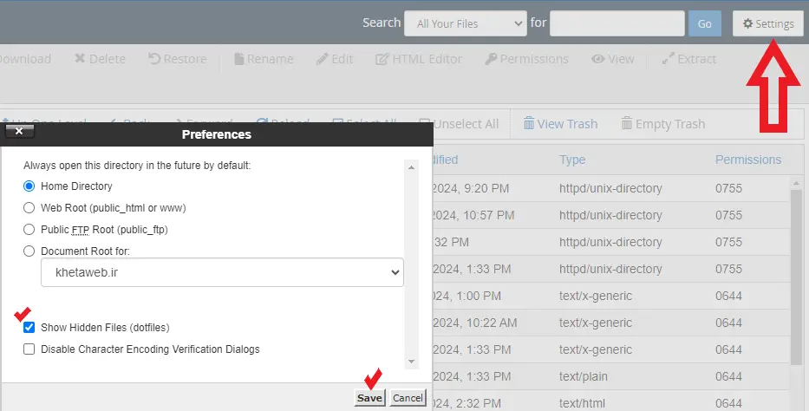Click the Go search button
The width and height of the screenshot is (809, 411).
(705, 23)
